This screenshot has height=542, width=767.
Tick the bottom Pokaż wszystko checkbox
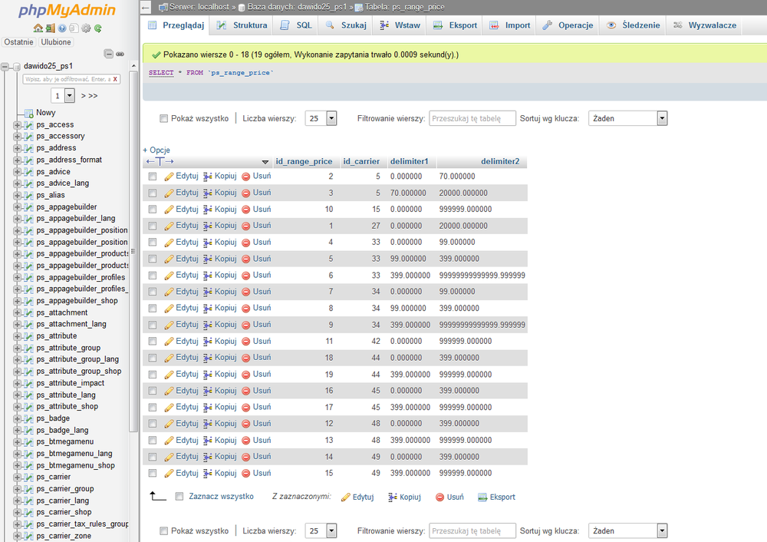click(x=164, y=530)
